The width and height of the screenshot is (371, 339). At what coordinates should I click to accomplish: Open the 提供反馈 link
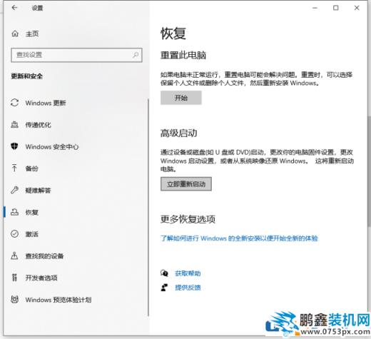click(x=188, y=288)
